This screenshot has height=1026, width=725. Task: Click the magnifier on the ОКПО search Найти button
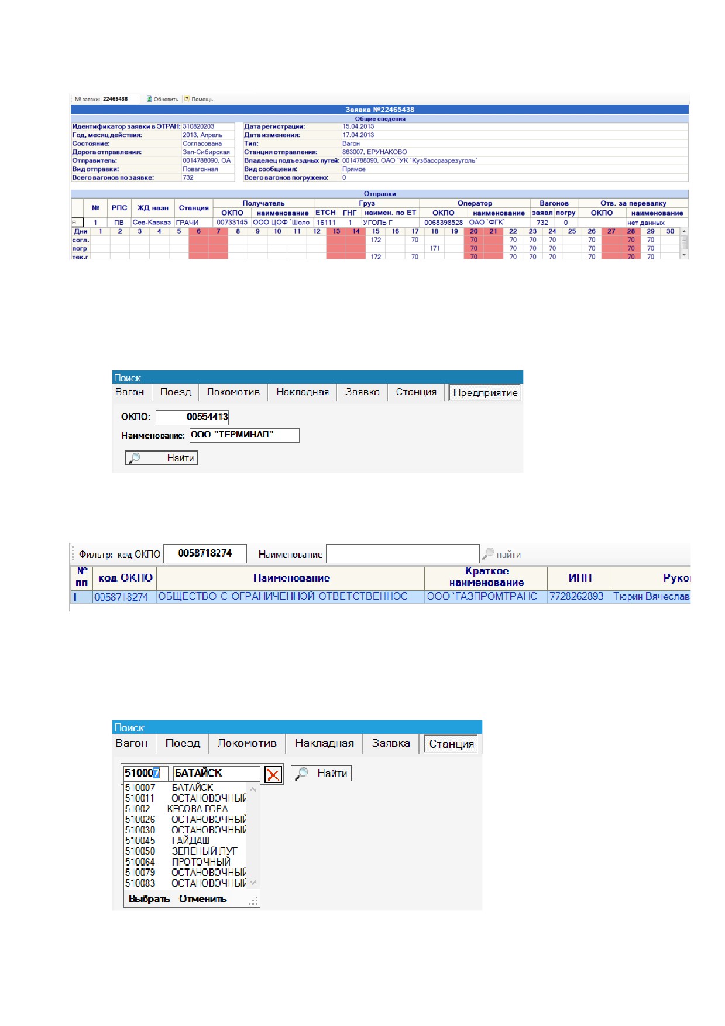[x=135, y=458]
